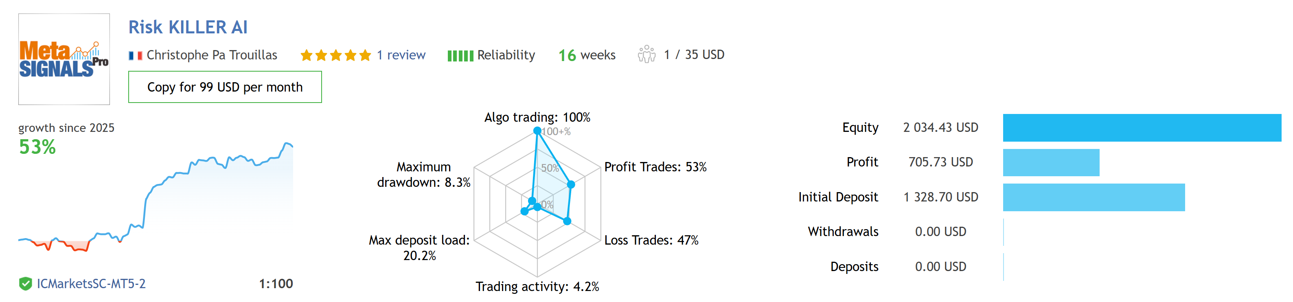Click the five-star rating icons
Screen dimensions: 1293x302
(x=335, y=55)
